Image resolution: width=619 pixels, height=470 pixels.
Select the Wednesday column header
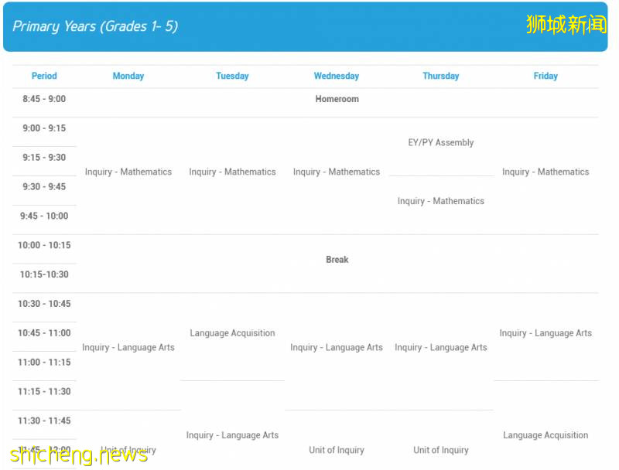(x=337, y=76)
